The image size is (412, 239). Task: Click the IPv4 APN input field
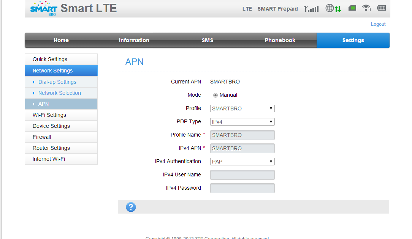coord(242,148)
